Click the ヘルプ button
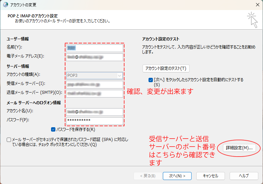 [244, 176]
